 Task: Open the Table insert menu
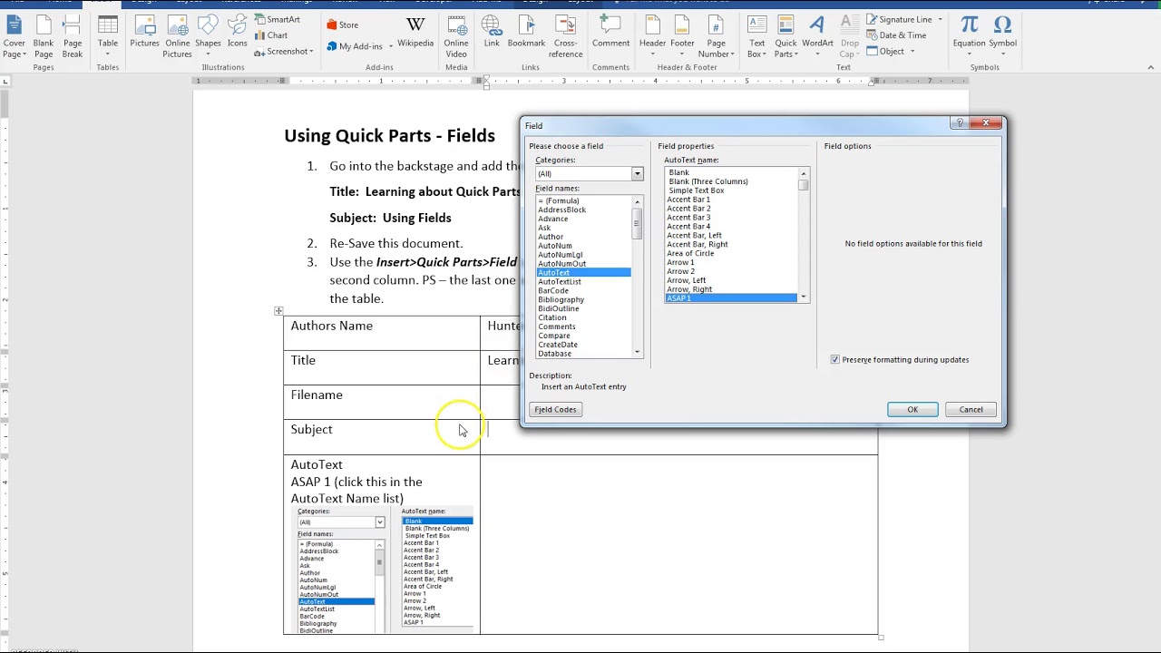point(108,37)
